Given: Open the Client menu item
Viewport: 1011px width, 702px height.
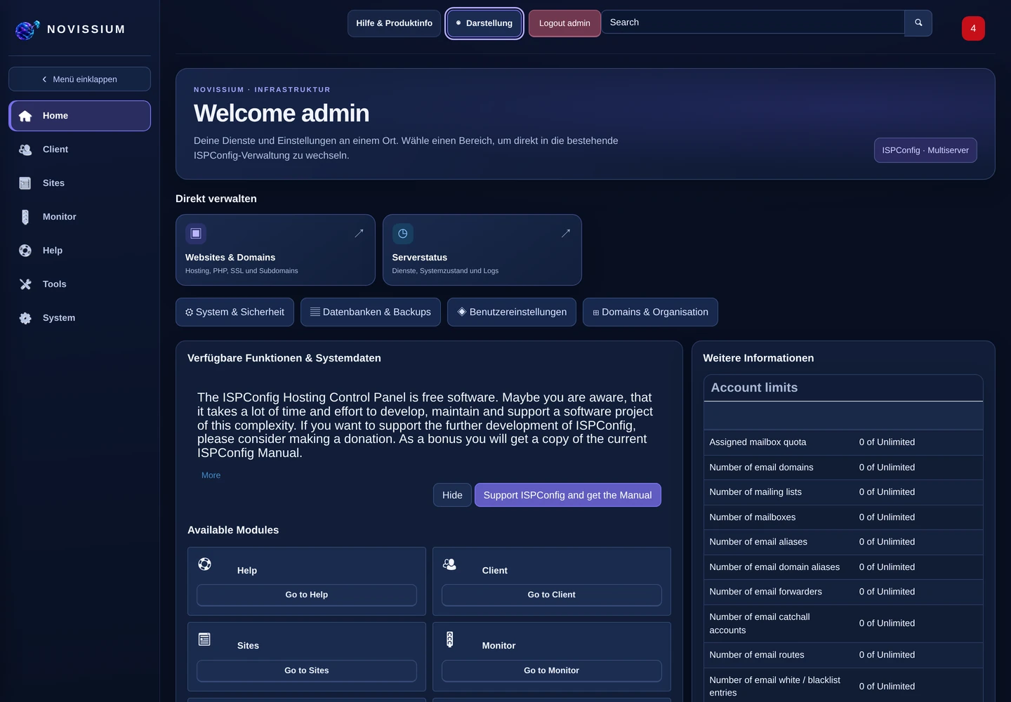Looking at the screenshot, I should 79,150.
